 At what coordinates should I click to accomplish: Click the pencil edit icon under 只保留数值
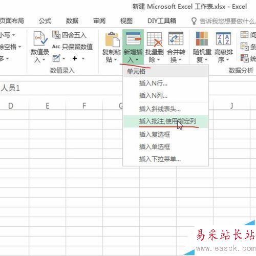coord(56,58)
